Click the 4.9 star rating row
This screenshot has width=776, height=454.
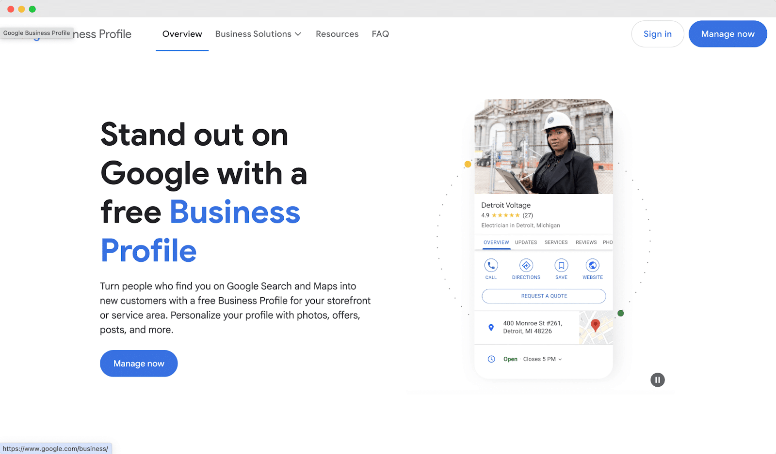coord(507,215)
